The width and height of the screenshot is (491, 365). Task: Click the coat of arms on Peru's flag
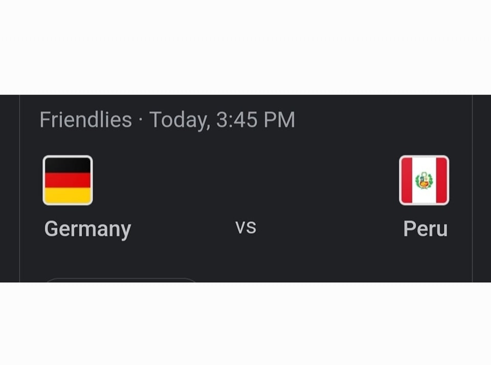424,180
